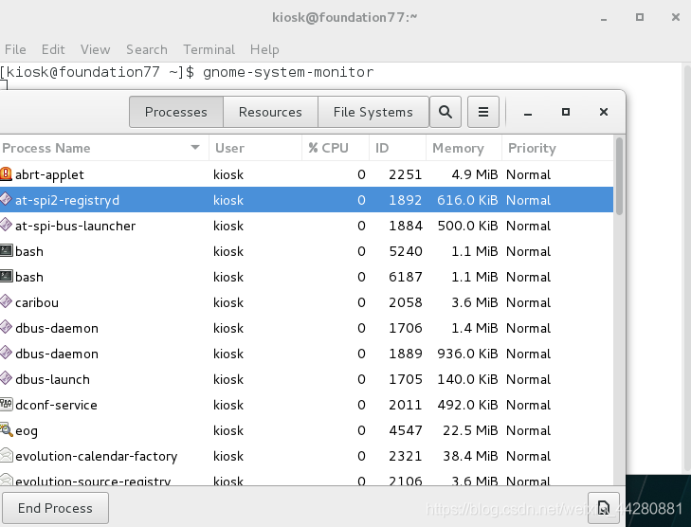
Task: Close the System Monitor window
Action: [x=603, y=112]
